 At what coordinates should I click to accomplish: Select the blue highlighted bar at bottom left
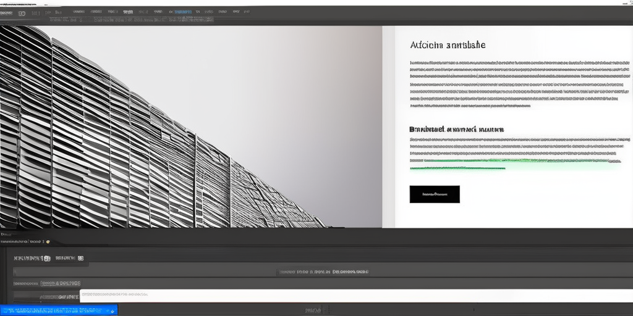[x=56, y=310]
